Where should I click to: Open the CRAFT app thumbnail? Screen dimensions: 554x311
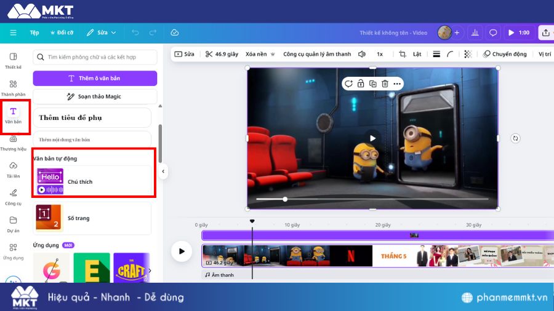[130, 267]
